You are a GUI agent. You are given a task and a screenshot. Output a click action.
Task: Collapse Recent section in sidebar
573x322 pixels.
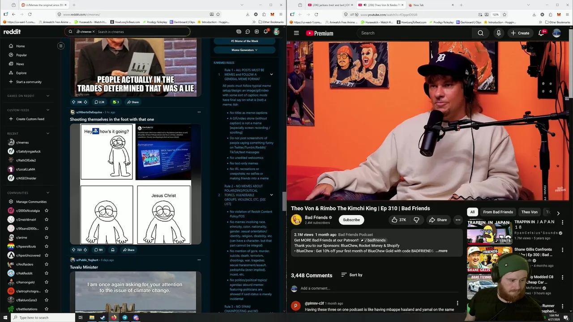[x=48, y=133]
